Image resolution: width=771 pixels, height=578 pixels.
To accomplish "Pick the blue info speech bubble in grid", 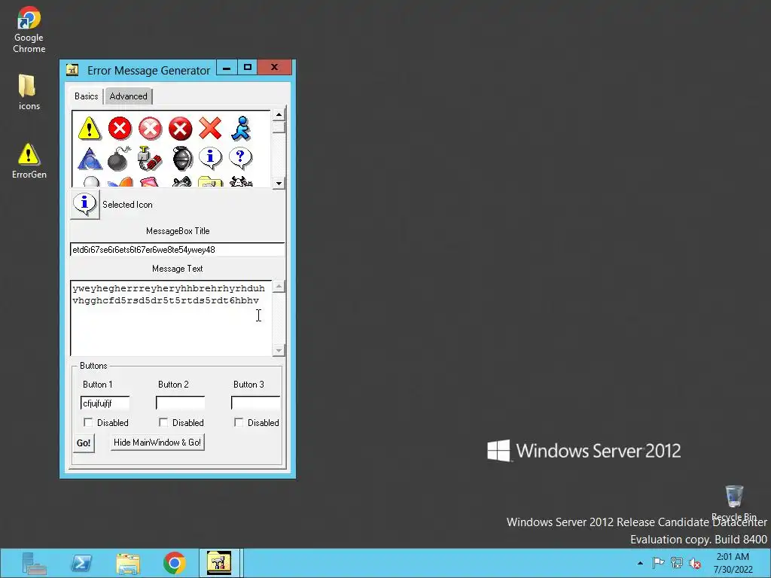I will pyautogui.click(x=211, y=158).
